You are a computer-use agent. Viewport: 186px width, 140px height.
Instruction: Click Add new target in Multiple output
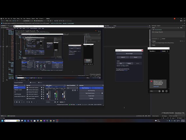tap(129, 54)
